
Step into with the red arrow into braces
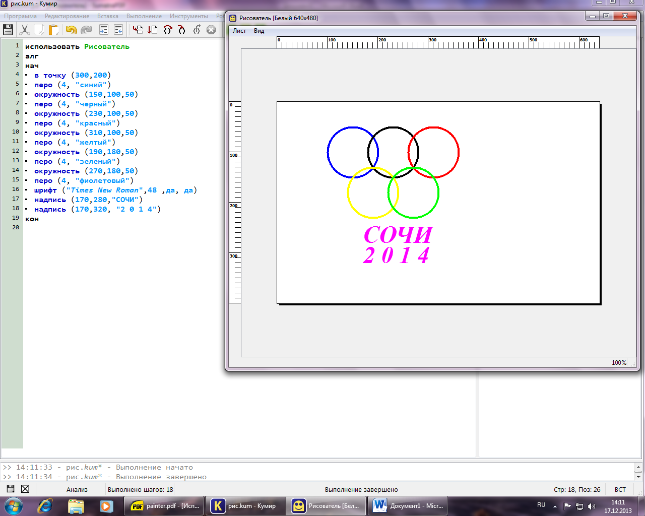pyautogui.click(x=182, y=30)
